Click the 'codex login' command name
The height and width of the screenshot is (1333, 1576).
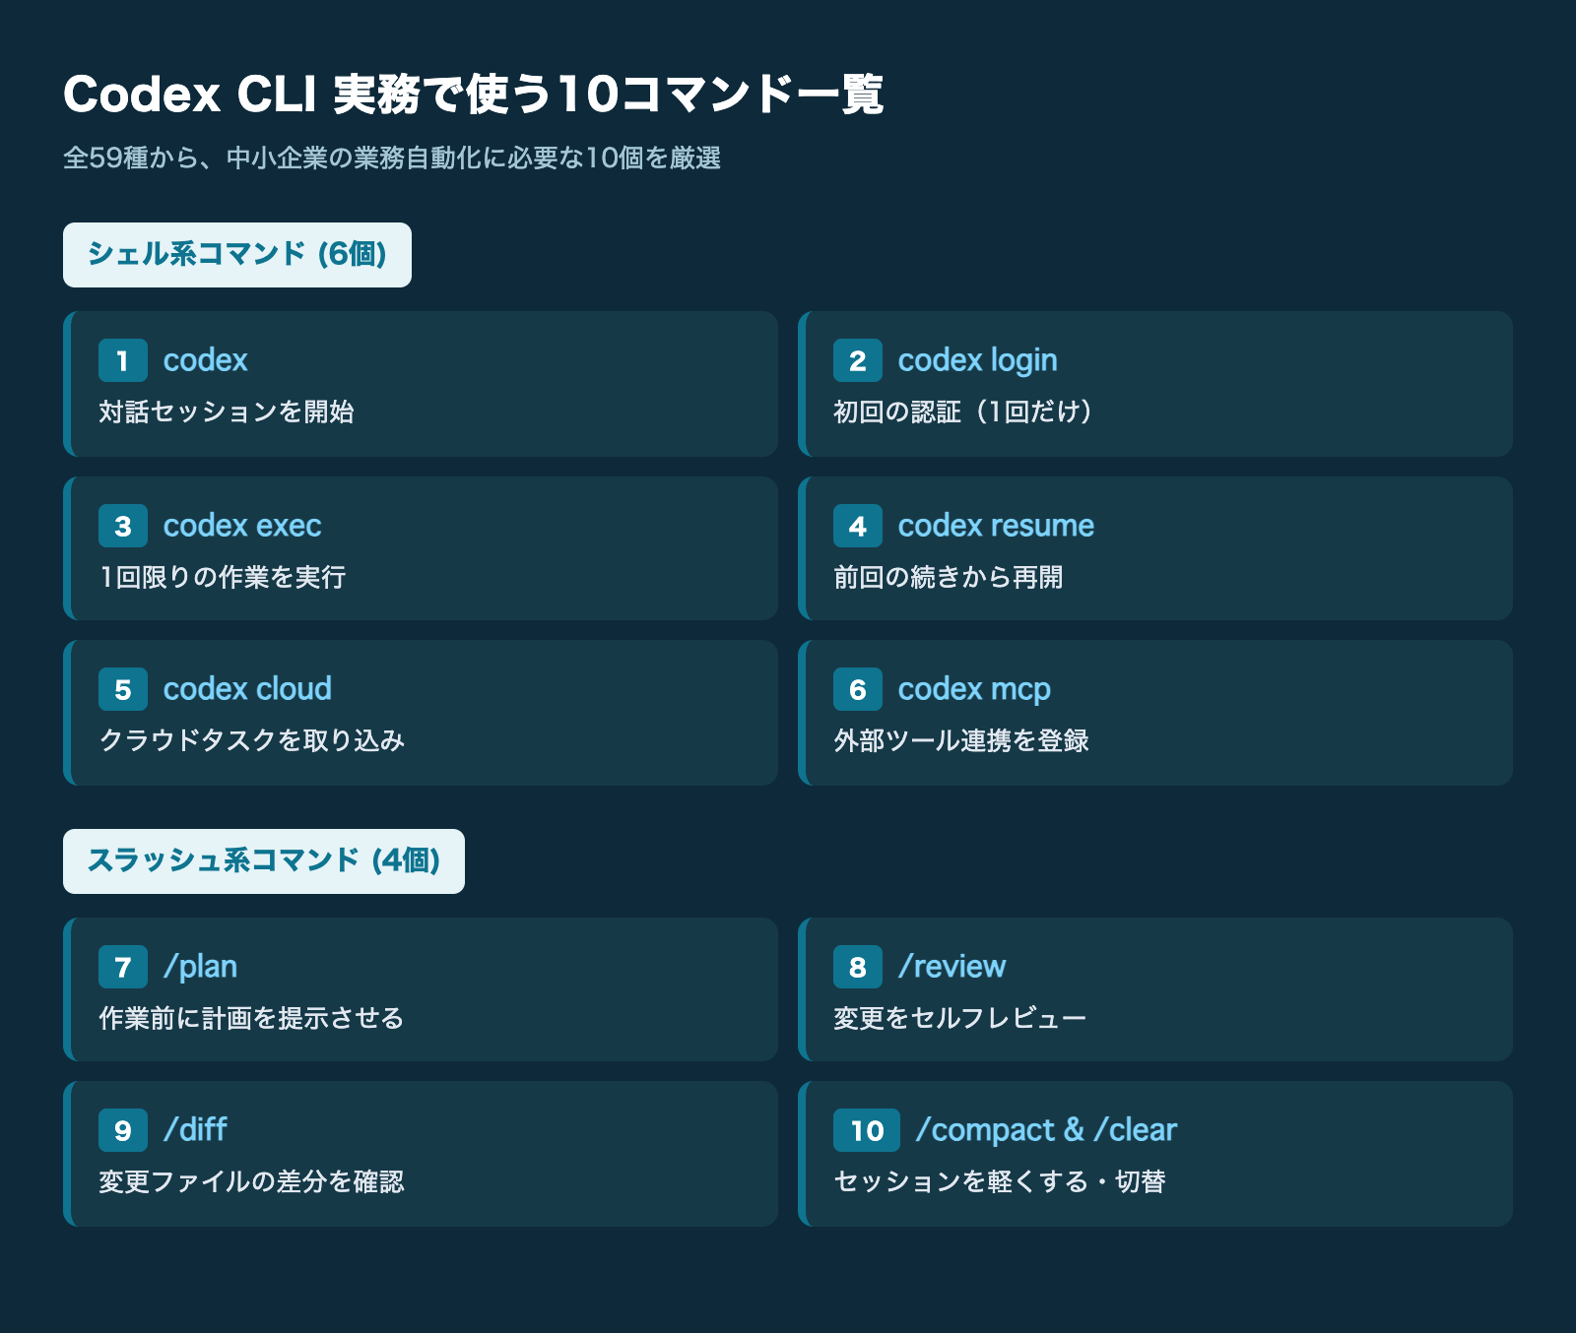978,361
